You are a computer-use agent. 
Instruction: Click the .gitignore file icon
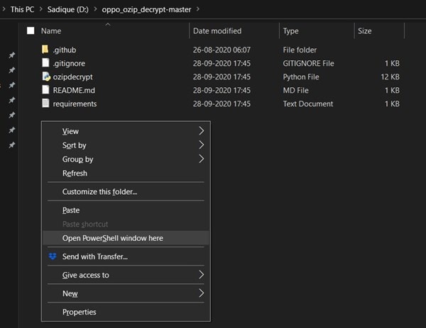[x=45, y=63]
